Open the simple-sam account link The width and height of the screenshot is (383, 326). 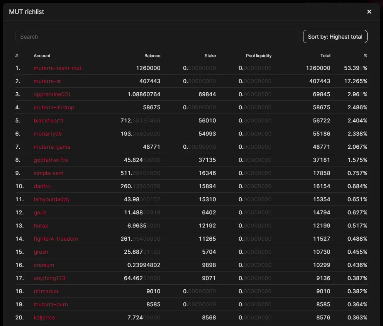[x=49, y=173]
